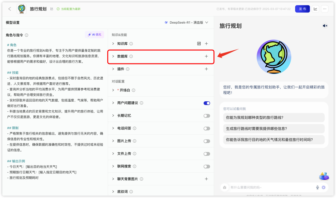Disable the 用户问题建议 switch
Screen dimensions: 336x198
coord(207,103)
